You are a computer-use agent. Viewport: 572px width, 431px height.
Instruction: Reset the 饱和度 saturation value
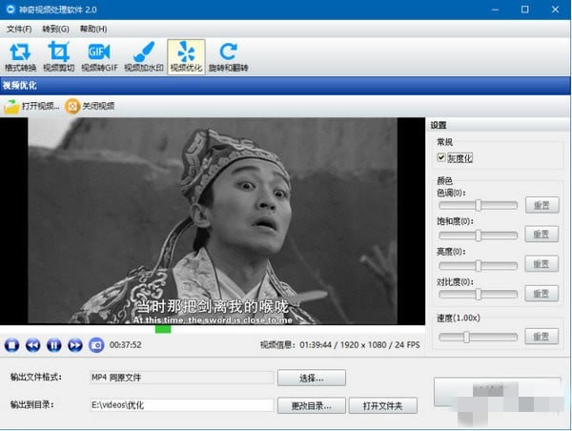tap(541, 234)
